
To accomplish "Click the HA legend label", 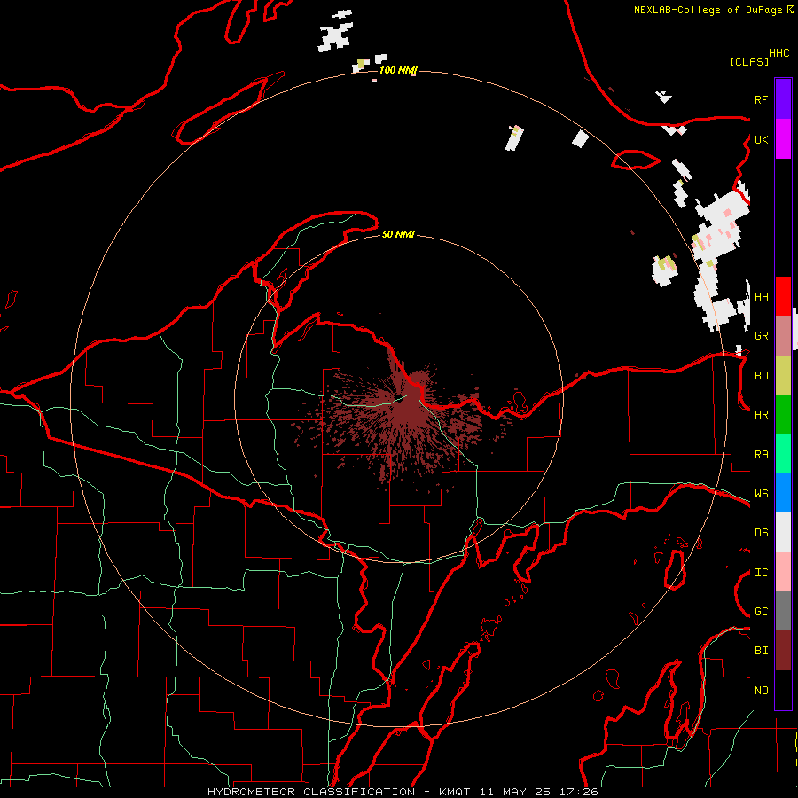I will tap(761, 296).
